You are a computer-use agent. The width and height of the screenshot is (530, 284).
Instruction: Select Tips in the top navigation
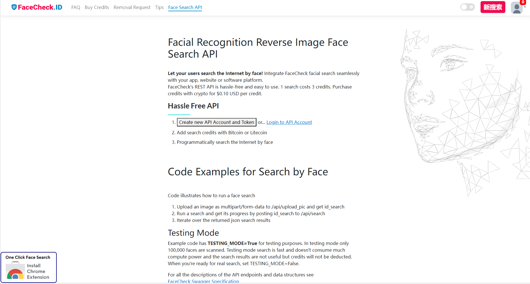click(x=159, y=7)
